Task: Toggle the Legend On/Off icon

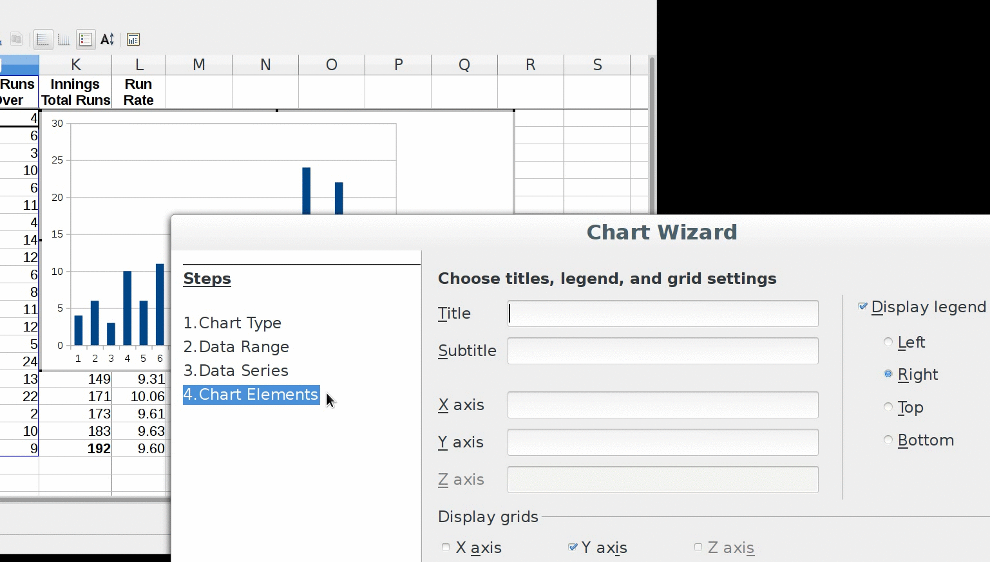Action: pos(86,40)
